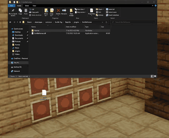The height and width of the screenshot is (138, 169).
Task: Click the History command
Action: point(100,15)
